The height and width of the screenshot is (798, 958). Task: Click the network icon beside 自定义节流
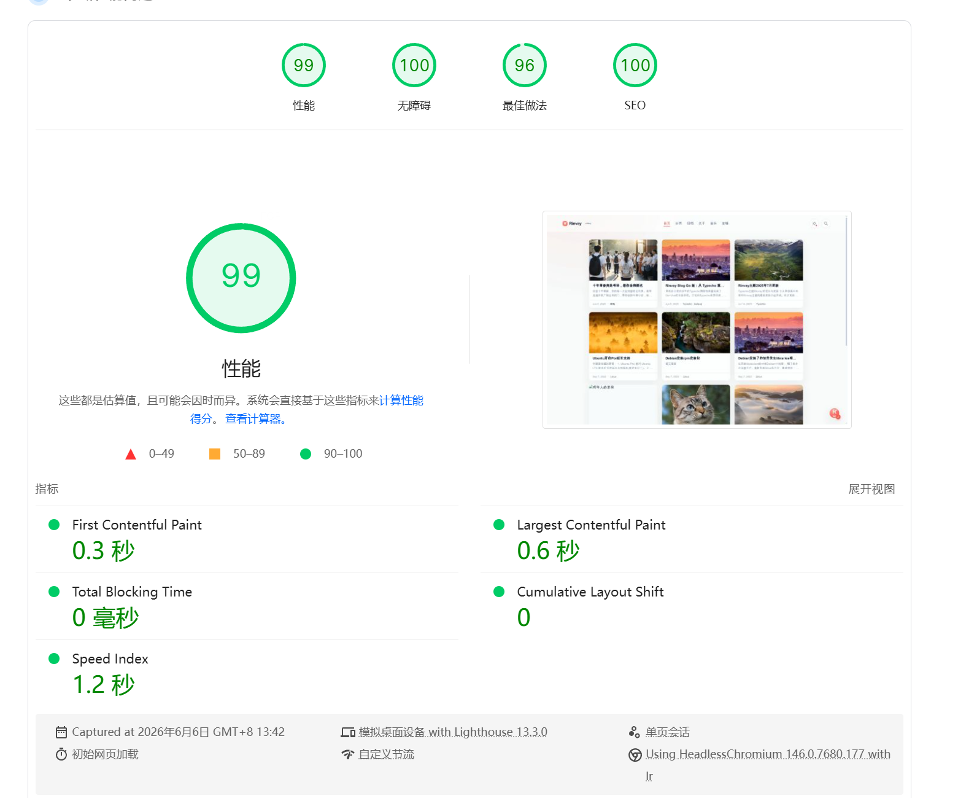tap(348, 754)
